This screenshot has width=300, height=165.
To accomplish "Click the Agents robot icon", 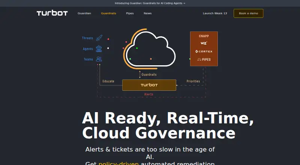I will point(99,49).
